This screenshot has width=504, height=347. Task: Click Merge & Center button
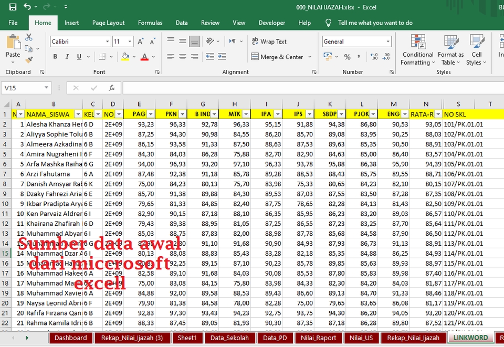point(277,57)
